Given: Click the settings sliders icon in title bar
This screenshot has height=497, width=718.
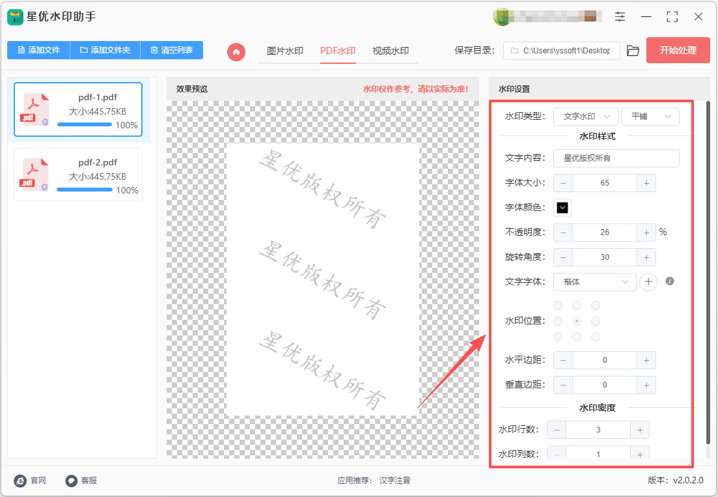Looking at the screenshot, I should point(620,17).
